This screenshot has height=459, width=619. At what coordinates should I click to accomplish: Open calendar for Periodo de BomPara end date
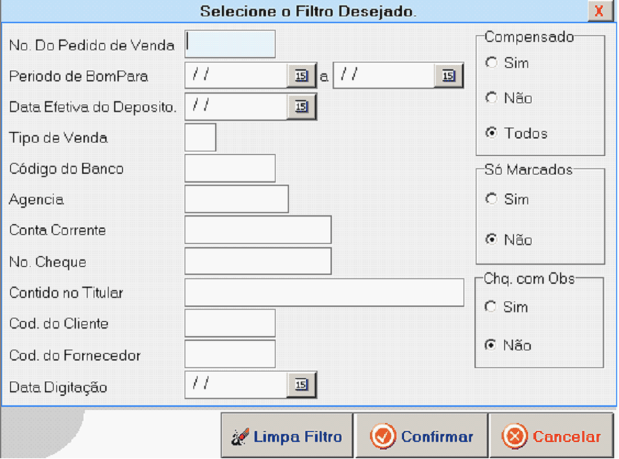click(x=449, y=76)
